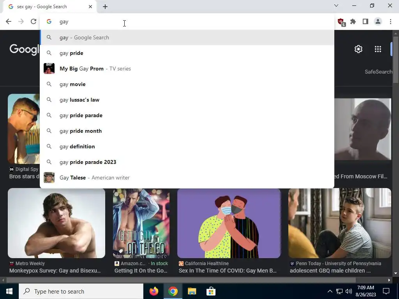Open the Windows Start menu
The width and height of the screenshot is (399, 299).
coord(9,291)
